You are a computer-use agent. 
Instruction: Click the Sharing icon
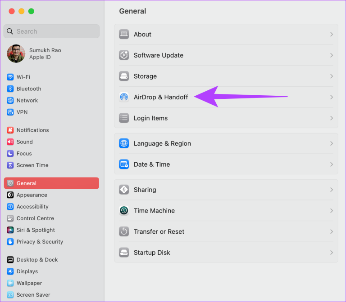124,190
